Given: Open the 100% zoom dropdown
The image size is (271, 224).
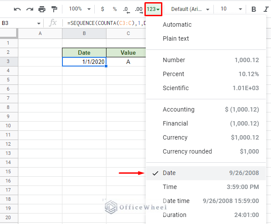Looking at the screenshot, I should pos(80,9).
